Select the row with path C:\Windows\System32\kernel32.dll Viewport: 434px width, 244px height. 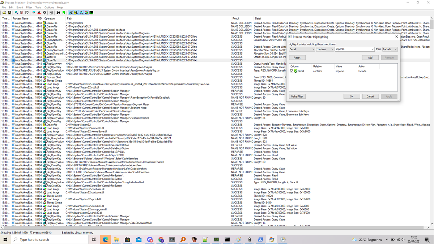point(215,128)
